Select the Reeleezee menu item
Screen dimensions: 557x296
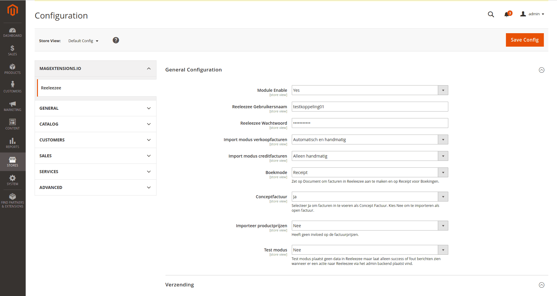coord(51,88)
